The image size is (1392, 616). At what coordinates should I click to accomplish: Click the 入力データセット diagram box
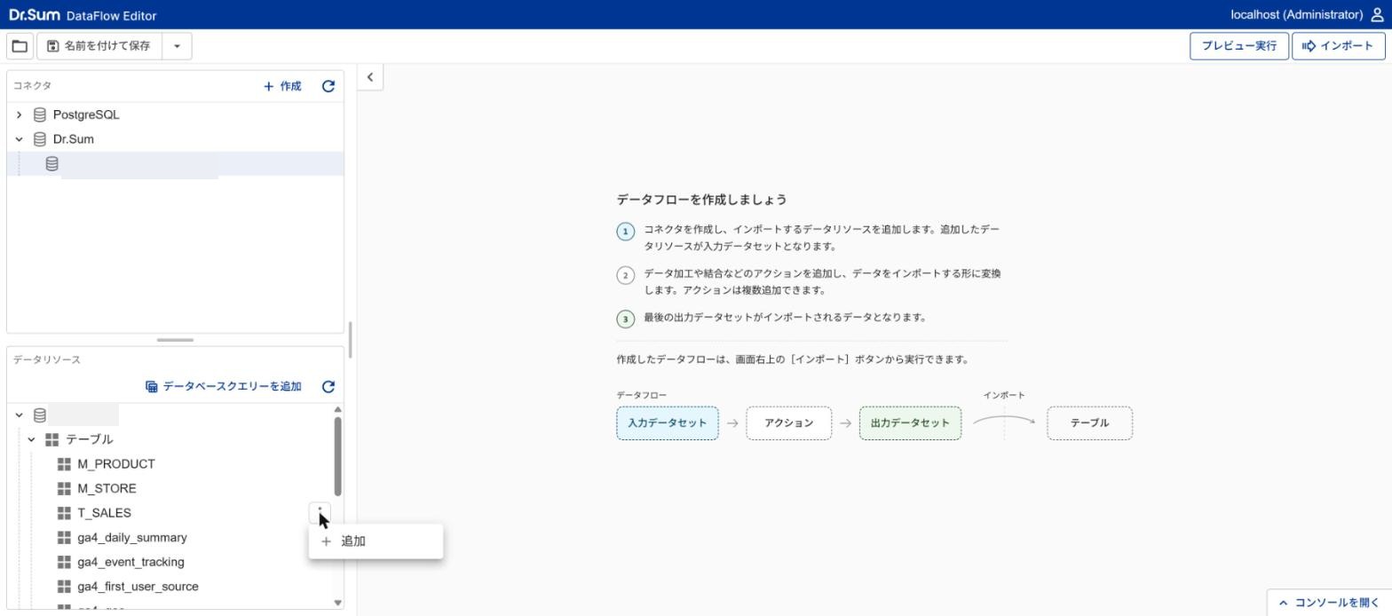(668, 423)
